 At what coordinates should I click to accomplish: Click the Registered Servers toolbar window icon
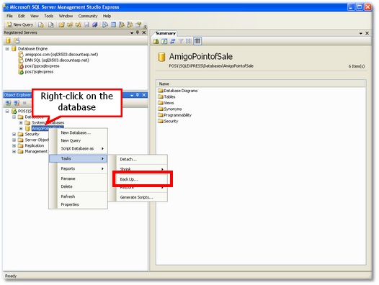coord(105,24)
